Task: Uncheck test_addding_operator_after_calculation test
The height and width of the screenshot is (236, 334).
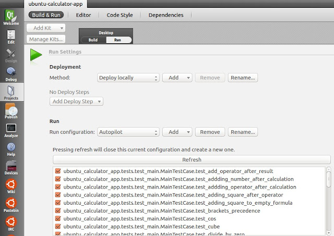Action: [x=58, y=187]
